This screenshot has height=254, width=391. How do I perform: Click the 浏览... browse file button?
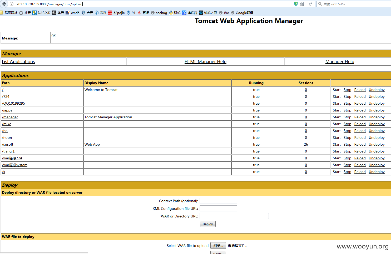218,246
